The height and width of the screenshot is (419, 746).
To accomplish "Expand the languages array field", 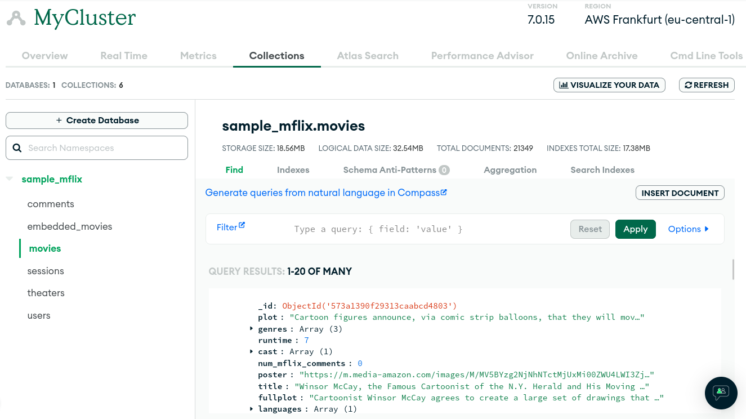I will point(252,409).
